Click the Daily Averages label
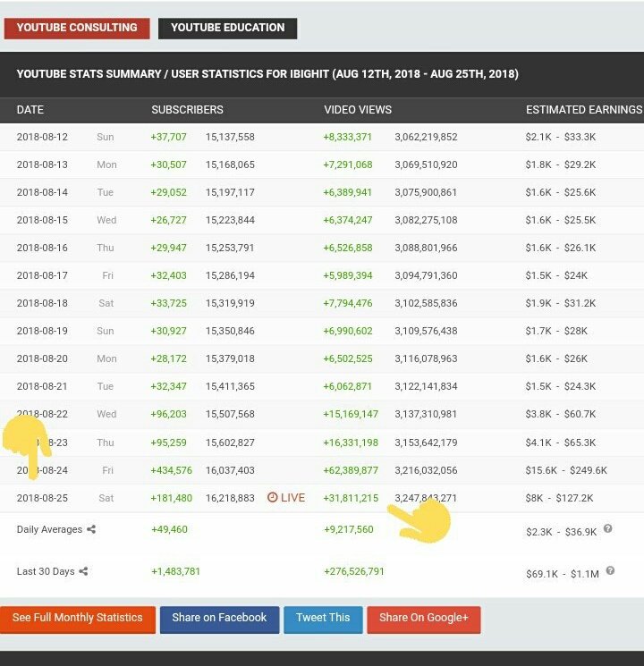644x666 pixels. click(49, 529)
